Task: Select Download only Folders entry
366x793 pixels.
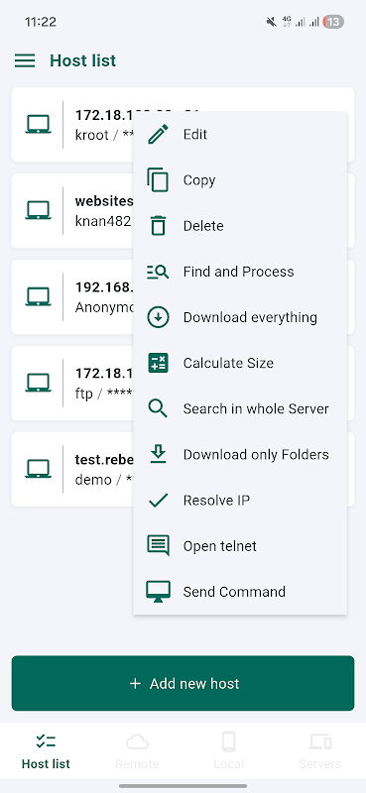Action: point(240,454)
